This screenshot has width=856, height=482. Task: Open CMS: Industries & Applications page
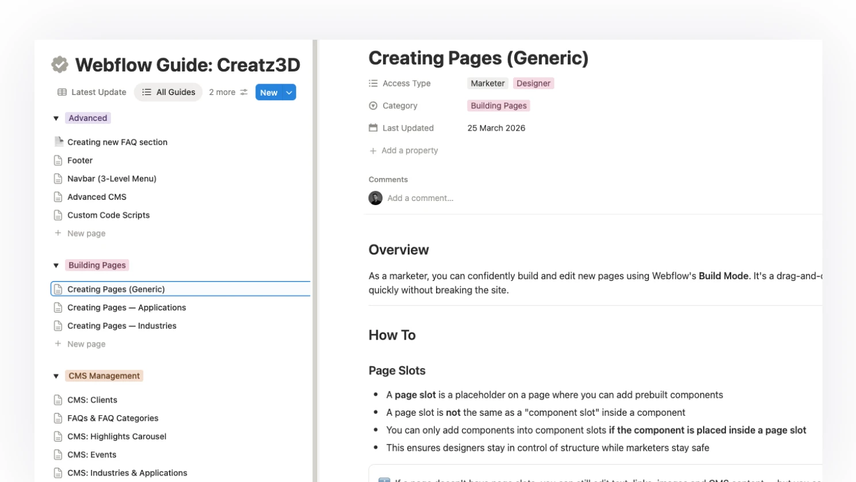coord(127,473)
